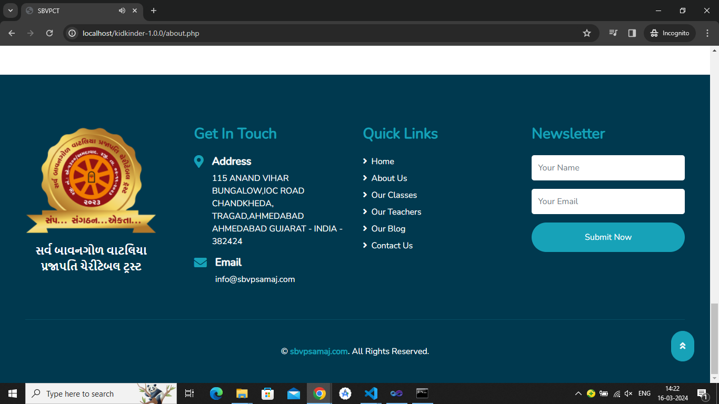
Task: Expand the tab search dropdown arrow
Action: click(10, 11)
